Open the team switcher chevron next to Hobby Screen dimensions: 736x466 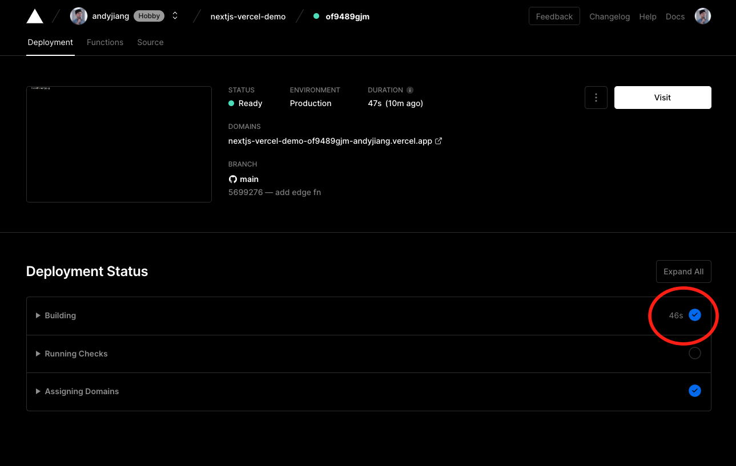pos(175,15)
